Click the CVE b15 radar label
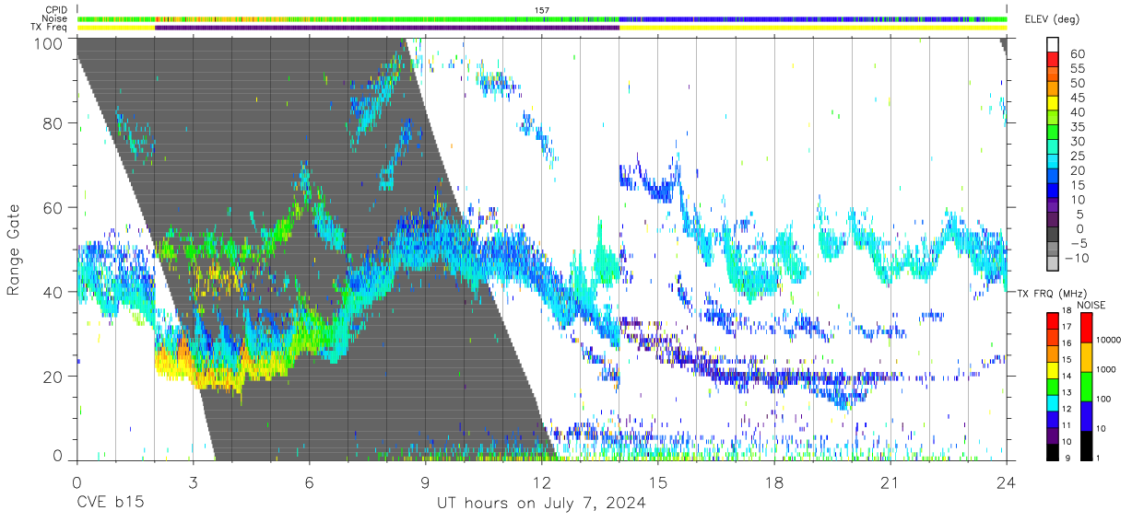Screen dimensions: 1132x522 (x=110, y=504)
